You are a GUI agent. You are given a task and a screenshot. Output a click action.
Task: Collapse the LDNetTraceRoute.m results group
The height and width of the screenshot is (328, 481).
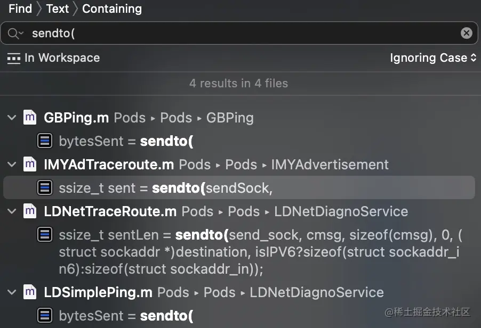pos(12,211)
